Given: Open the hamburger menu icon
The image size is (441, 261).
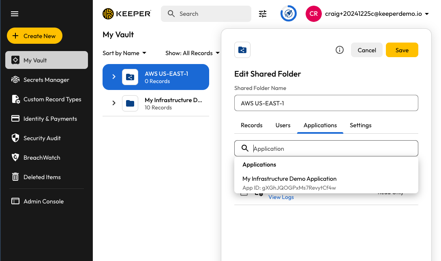Looking at the screenshot, I should click(15, 14).
